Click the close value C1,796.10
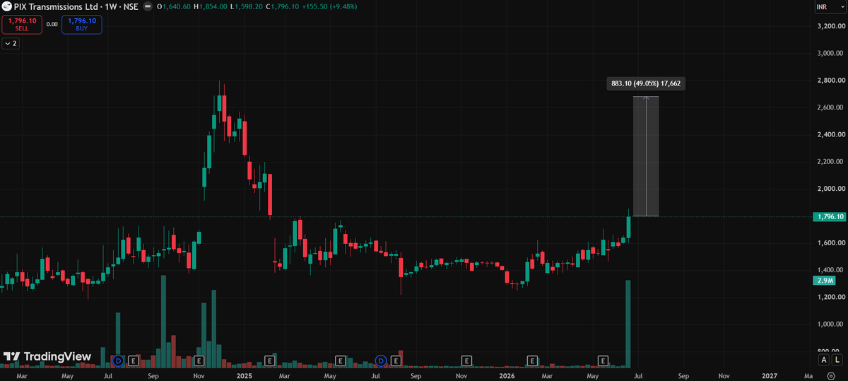This screenshot has height=381, width=848. pos(282,6)
